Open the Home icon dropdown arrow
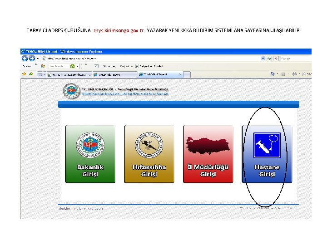 click(277, 74)
